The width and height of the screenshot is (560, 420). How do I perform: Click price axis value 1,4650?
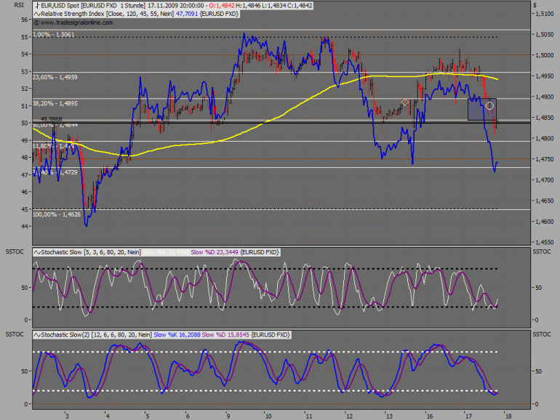[x=545, y=201]
